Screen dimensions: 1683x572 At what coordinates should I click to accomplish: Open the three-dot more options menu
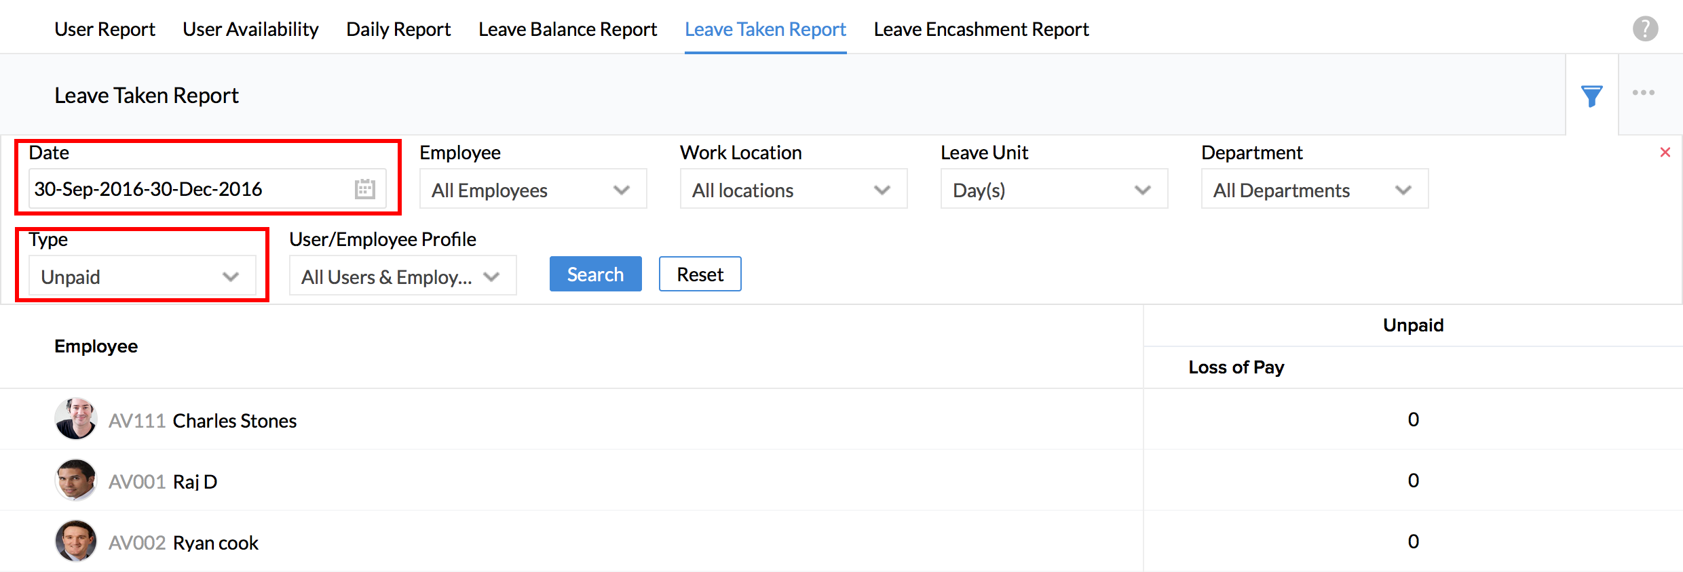point(1643,93)
